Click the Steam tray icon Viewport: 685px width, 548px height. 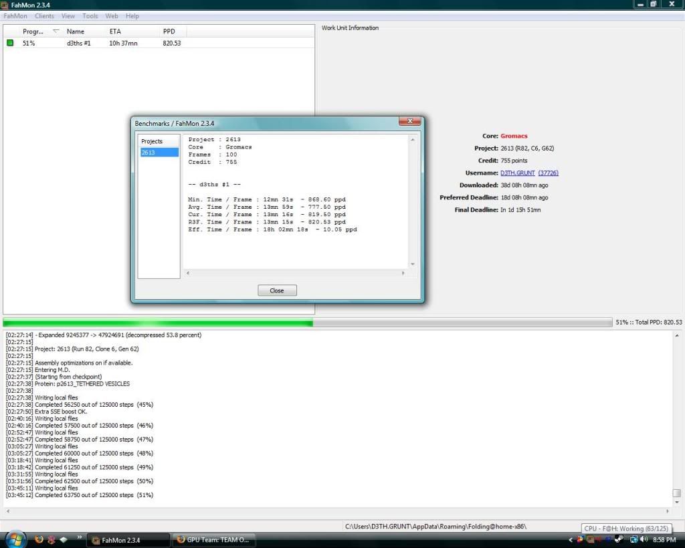(619, 540)
